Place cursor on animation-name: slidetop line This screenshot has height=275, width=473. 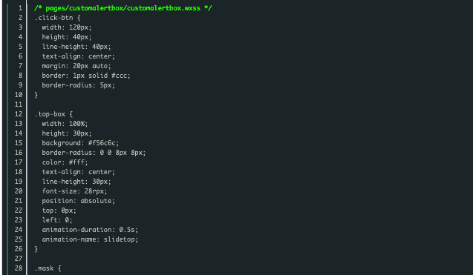pos(90,239)
